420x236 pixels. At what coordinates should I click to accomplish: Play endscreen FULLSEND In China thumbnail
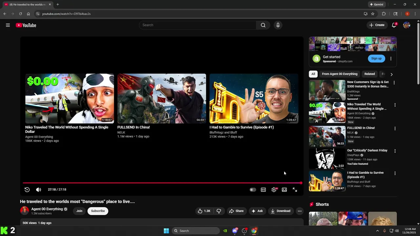point(162,98)
